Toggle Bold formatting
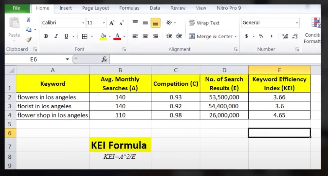This screenshot has width=328, height=176. pyautogui.click(x=46, y=36)
